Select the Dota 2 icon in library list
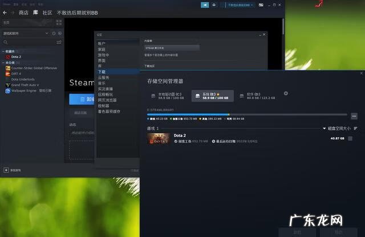This screenshot has width=365, height=237. [8, 57]
